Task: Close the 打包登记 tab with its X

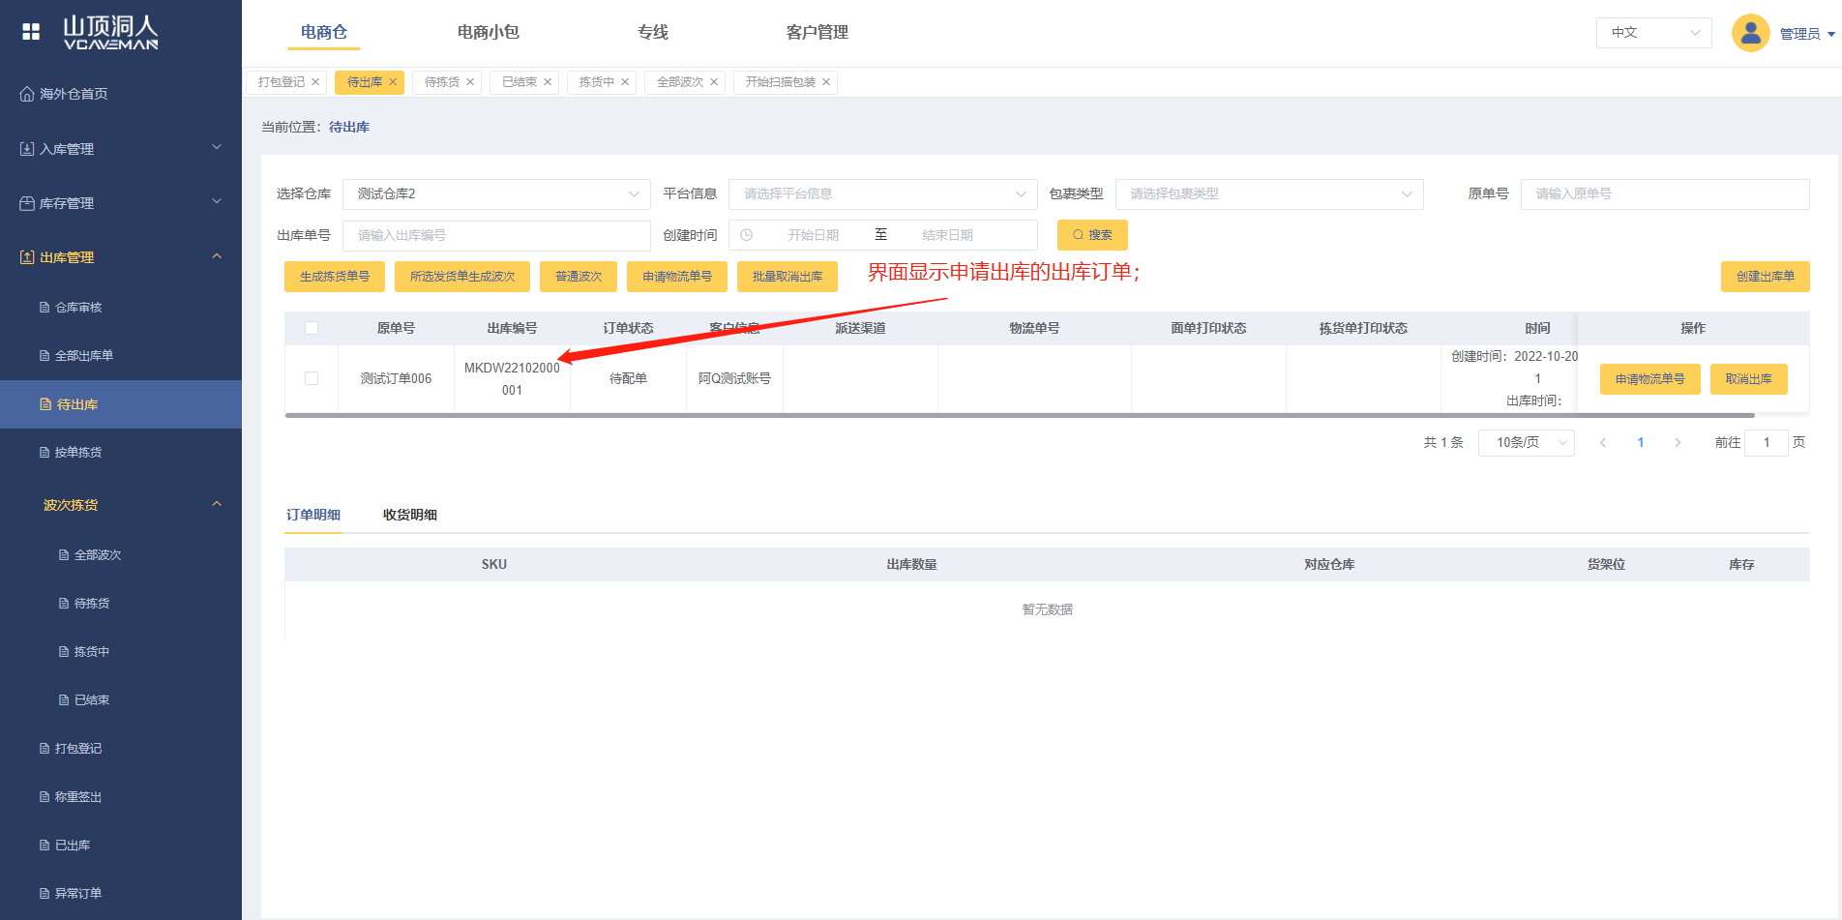Action: point(315,82)
